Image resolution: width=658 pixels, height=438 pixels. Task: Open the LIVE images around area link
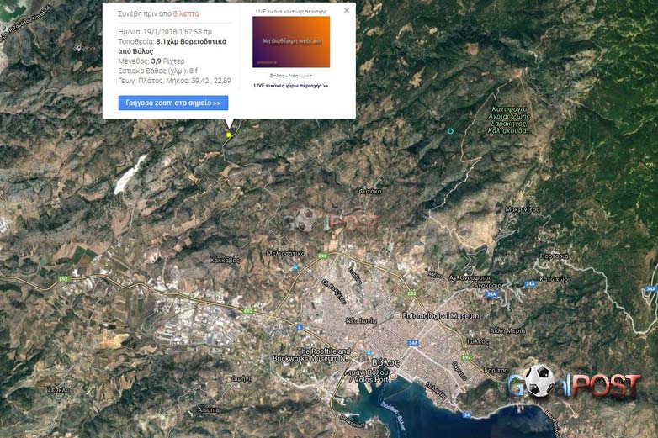click(x=291, y=86)
